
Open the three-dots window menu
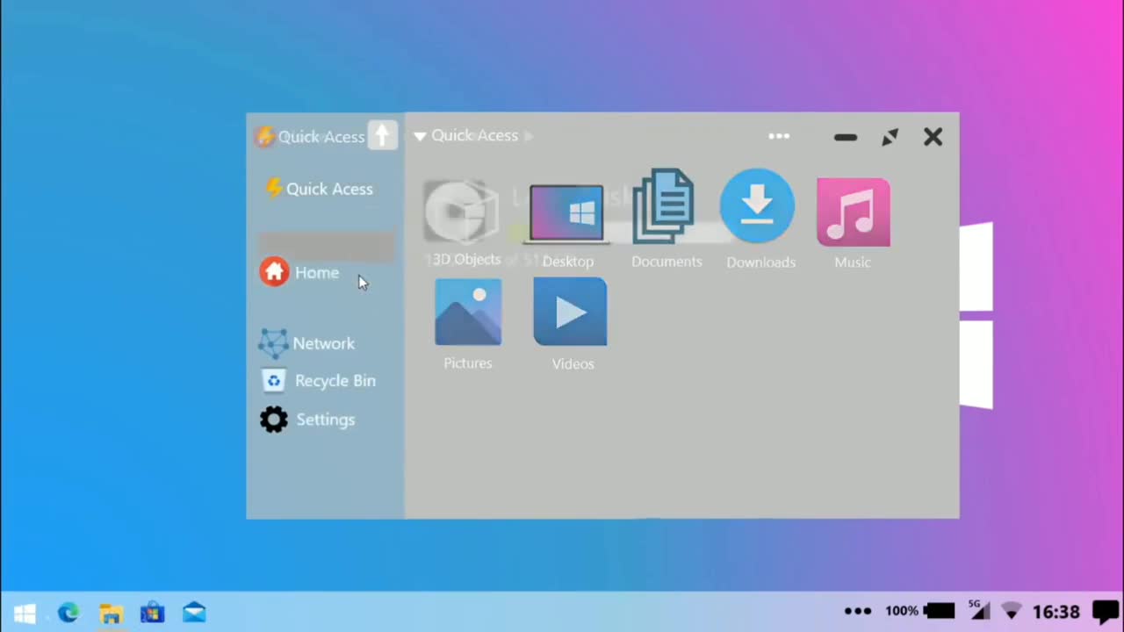[779, 136]
